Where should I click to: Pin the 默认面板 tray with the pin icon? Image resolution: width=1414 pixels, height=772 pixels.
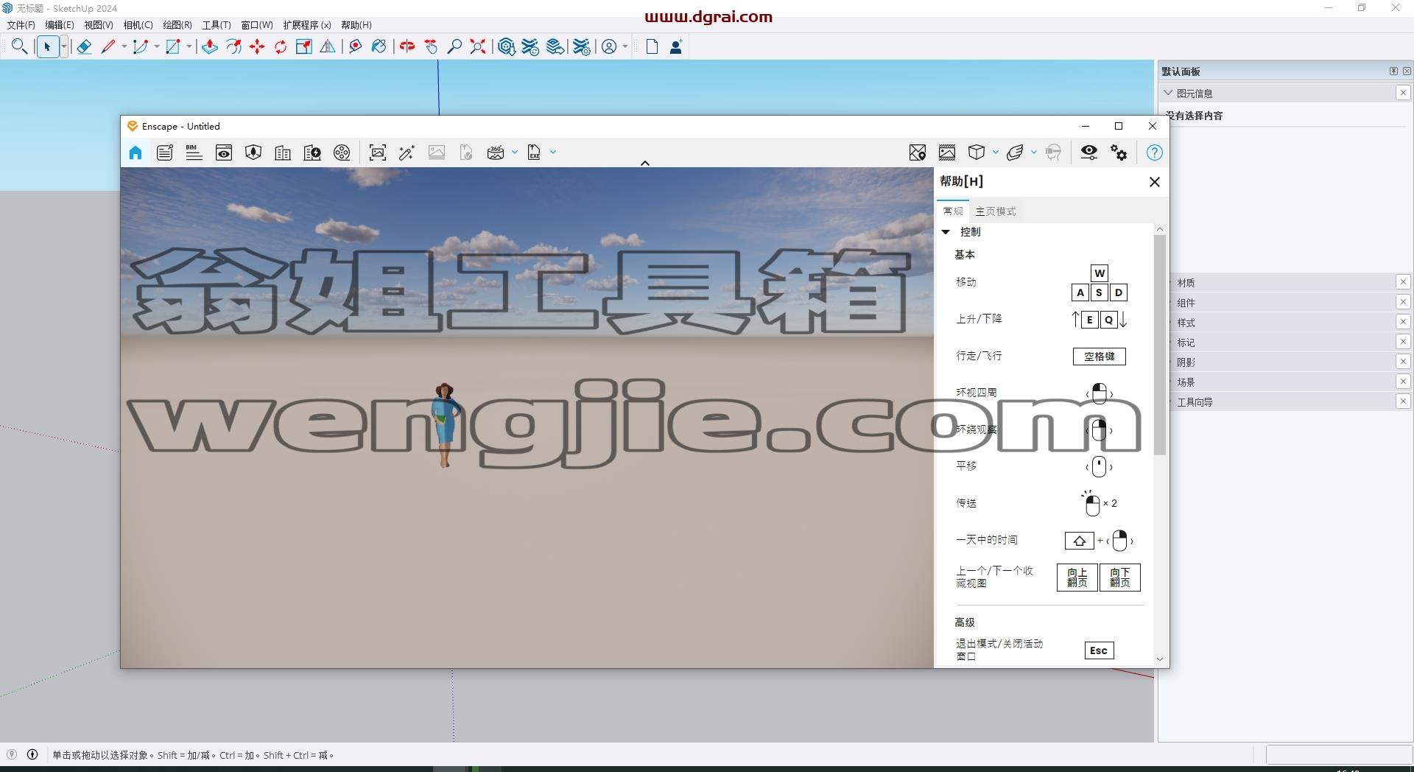[x=1393, y=71]
